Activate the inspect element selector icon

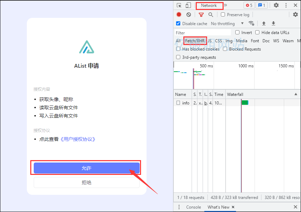pos(179,5)
